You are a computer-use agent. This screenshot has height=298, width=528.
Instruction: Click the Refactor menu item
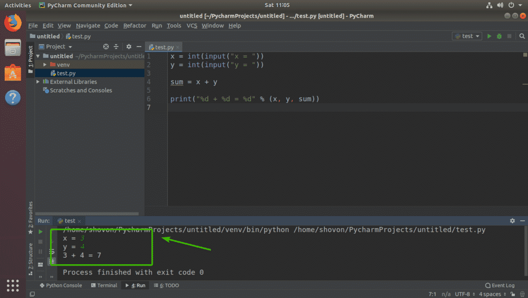(x=134, y=25)
